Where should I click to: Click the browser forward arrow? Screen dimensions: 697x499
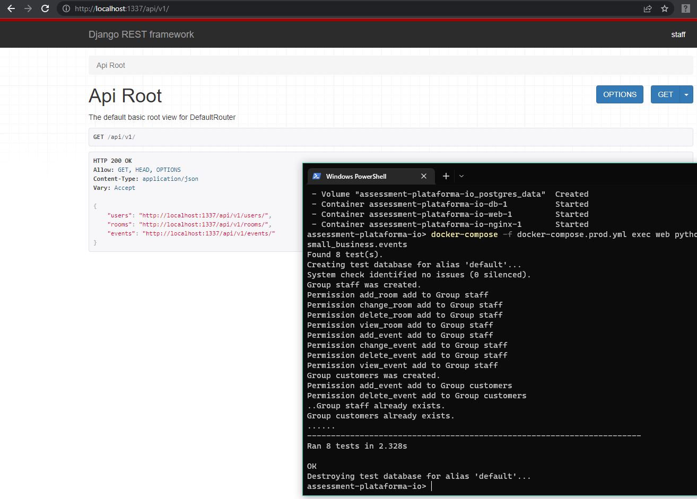point(28,8)
